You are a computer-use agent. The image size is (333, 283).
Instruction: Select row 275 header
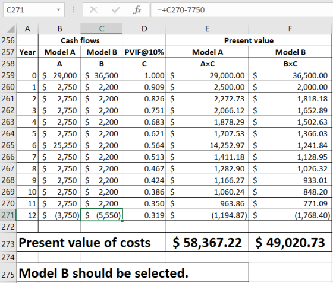pos(8,273)
